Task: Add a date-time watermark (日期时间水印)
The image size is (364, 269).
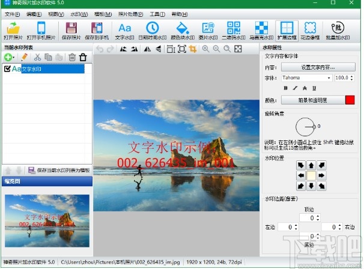Action: (153, 31)
